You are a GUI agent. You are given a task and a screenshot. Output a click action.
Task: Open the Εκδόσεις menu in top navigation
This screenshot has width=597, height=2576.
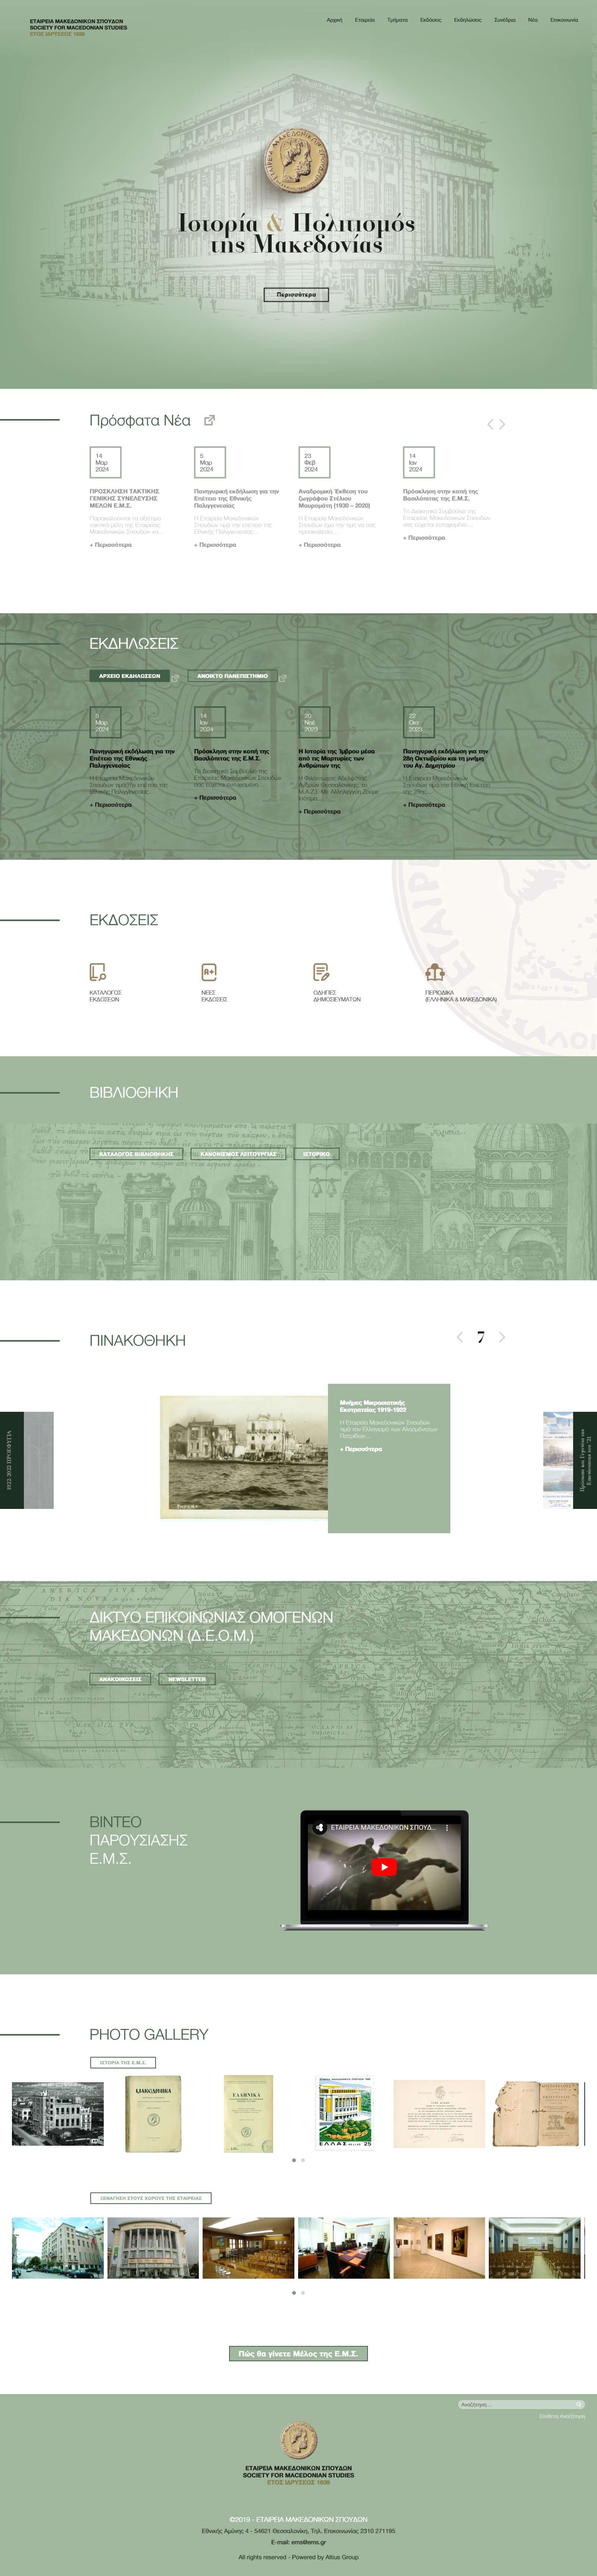tap(430, 20)
